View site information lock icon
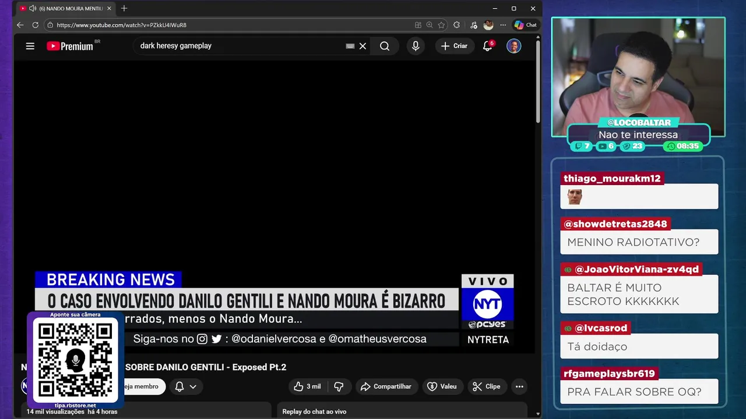This screenshot has width=746, height=419. click(50, 25)
